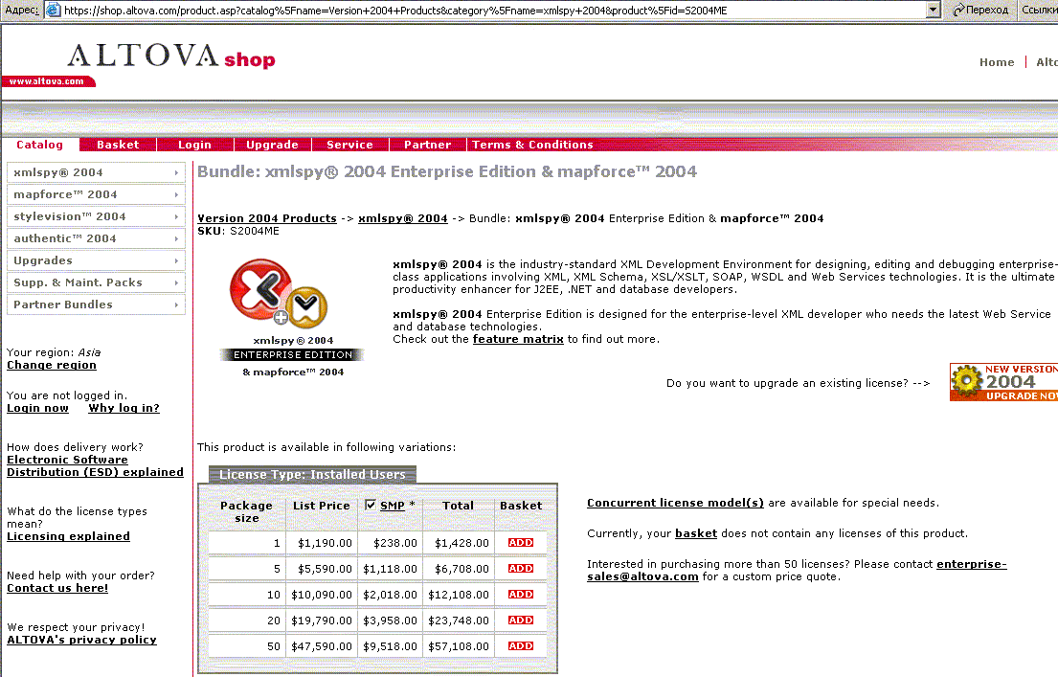Click the SKU: S2004ME text
This screenshot has width=1058, height=677.
pos(238,231)
